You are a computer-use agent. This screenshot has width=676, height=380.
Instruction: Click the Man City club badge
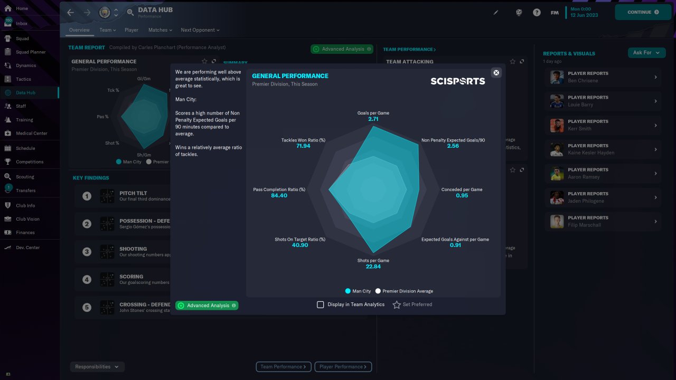105,12
